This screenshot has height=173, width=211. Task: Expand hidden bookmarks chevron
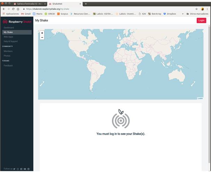(x=182, y=14)
